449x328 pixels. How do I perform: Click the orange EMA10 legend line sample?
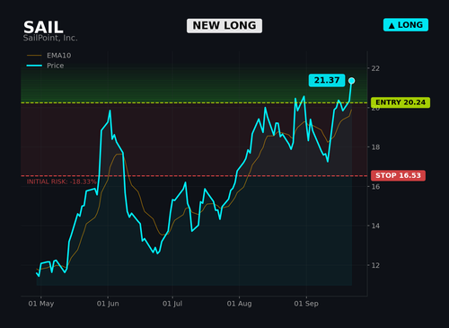point(34,56)
